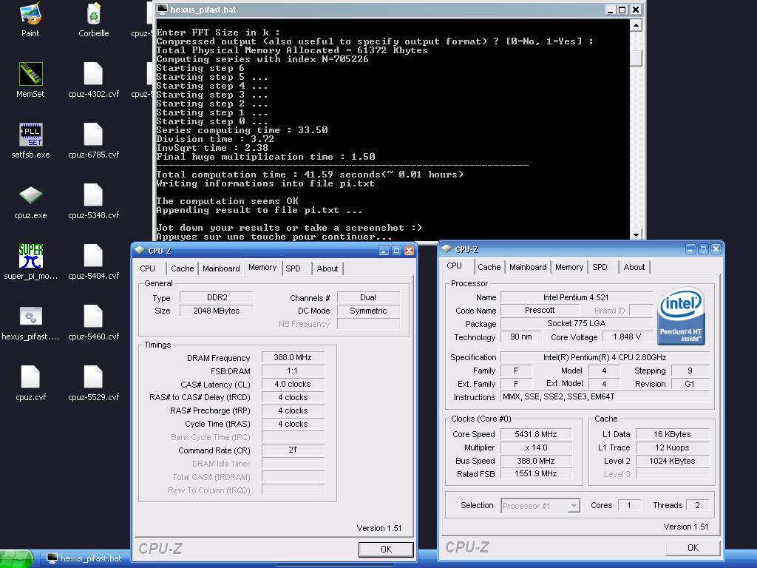Minimize the hexus_pifast.bat console window
Image resolution: width=757 pixels, height=568 pixels.
coord(611,9)
